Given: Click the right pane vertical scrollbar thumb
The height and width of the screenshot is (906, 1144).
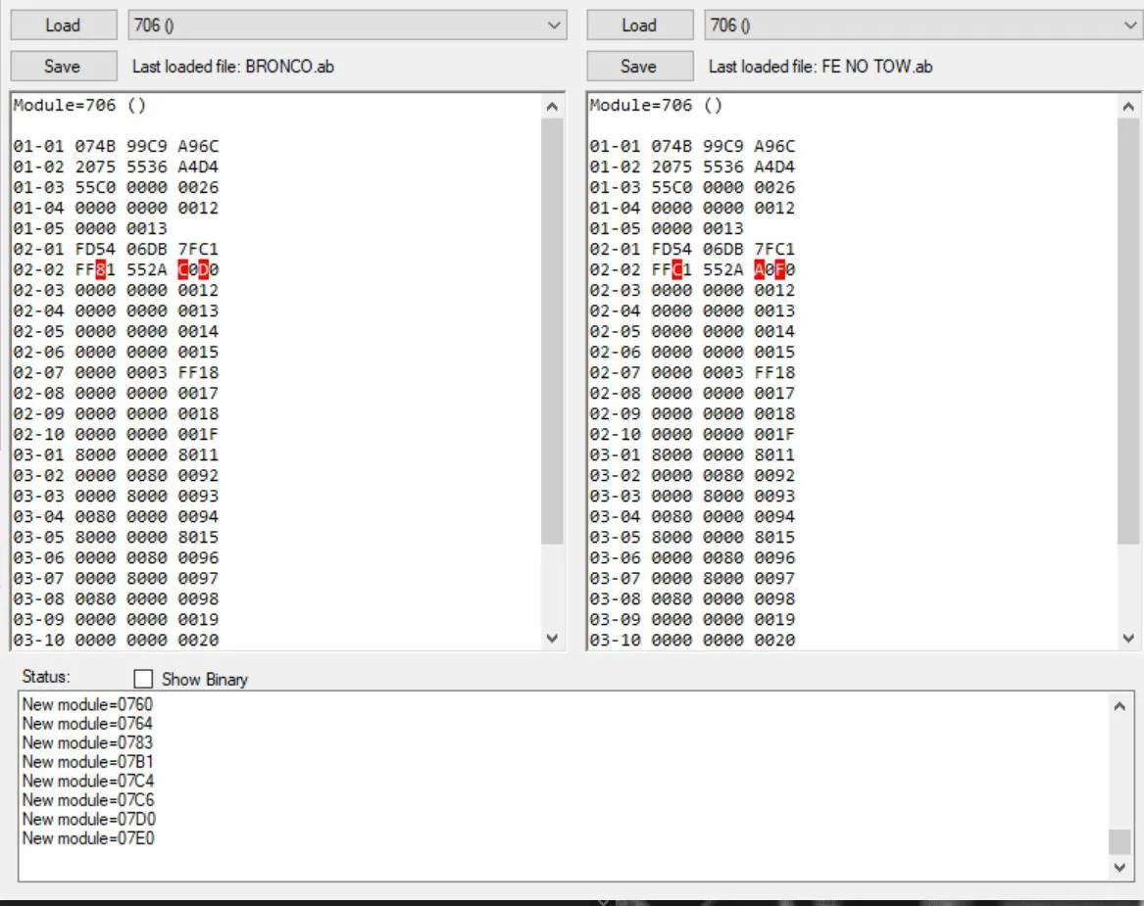Looking at the screenshot, I should (x=1128, y=331).
